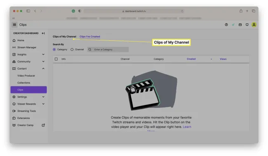Viewport: 268px width, 156px height.
Task: Click the Enter a Category search field
Action: 108,49
